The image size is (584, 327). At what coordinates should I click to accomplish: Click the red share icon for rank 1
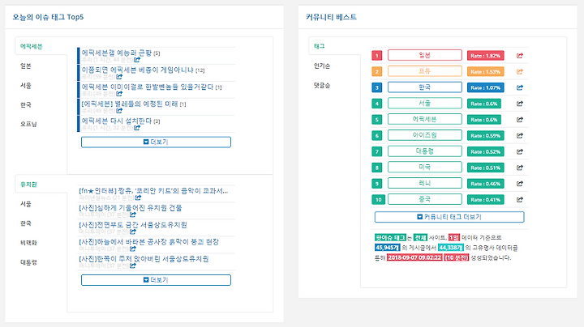pyautogui.click(x=520, y=56)
